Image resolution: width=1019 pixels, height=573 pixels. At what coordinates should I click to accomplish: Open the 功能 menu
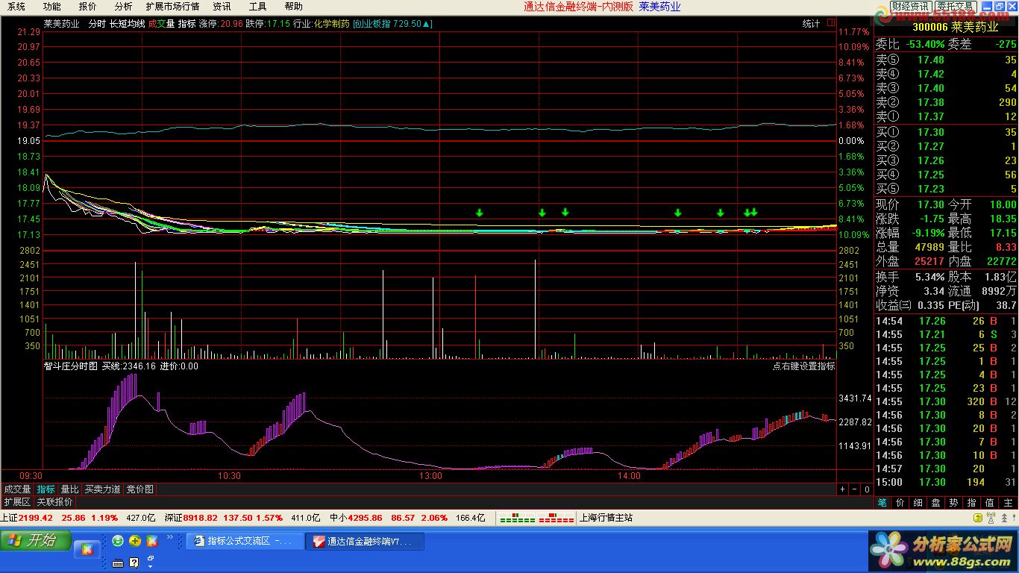51,7
